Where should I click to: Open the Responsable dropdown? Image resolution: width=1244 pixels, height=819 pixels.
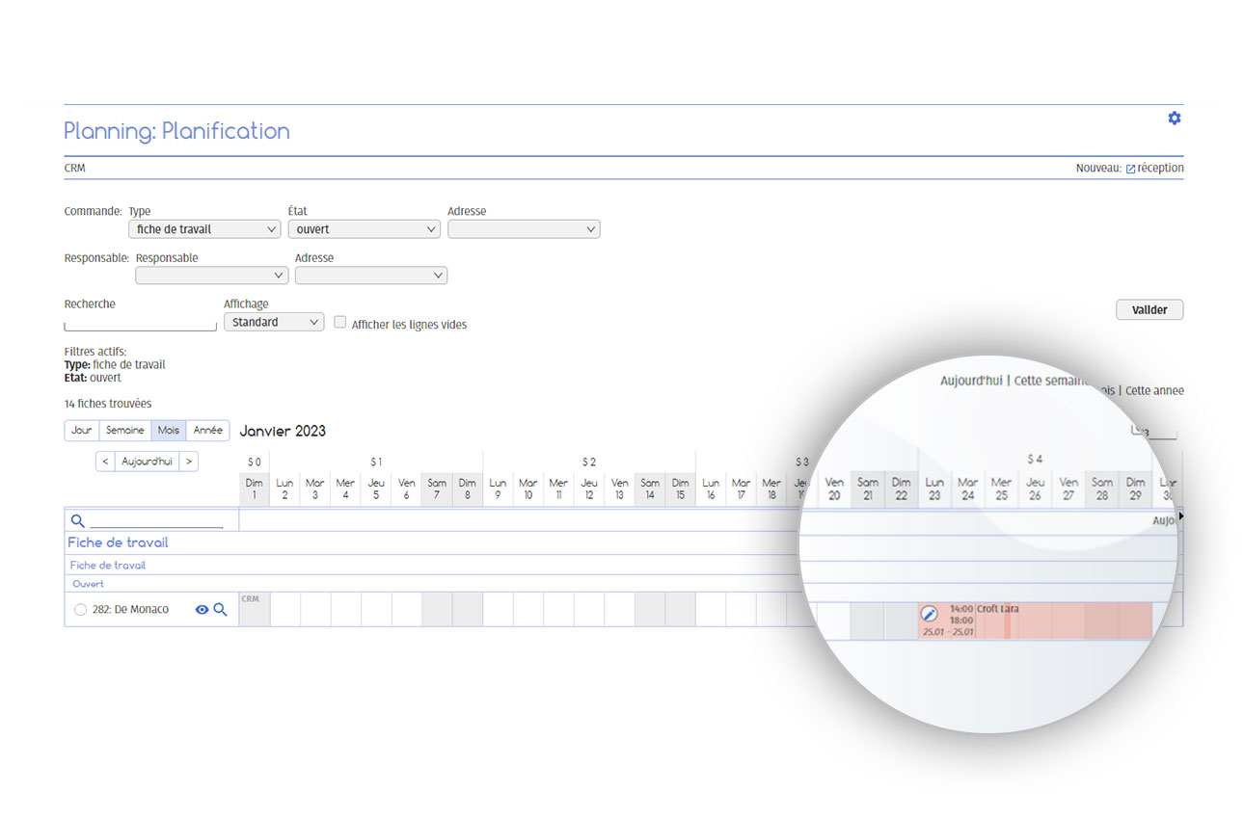tap(212, 276)
